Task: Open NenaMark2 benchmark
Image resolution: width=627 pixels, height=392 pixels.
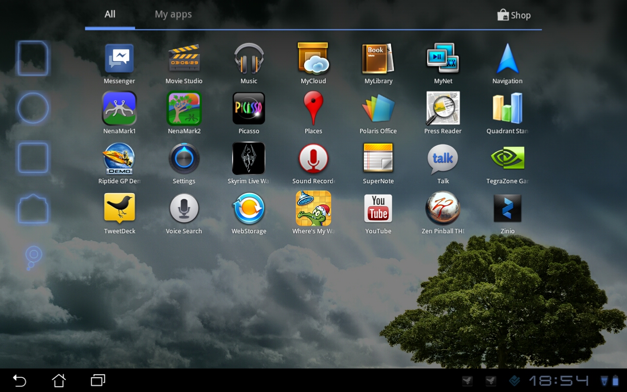Action: 184,113
